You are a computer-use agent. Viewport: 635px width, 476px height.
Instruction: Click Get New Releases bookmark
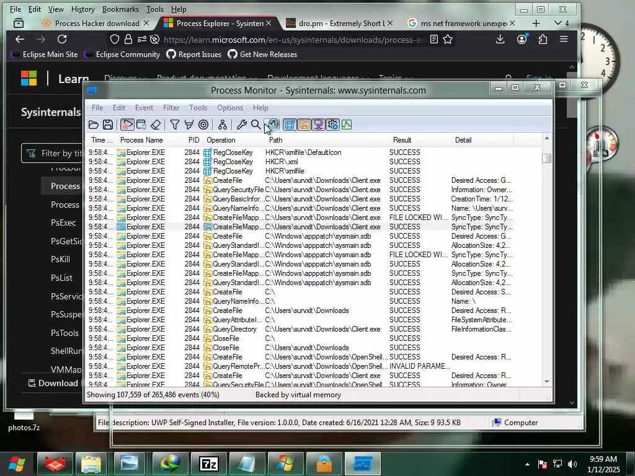point(262,55)
